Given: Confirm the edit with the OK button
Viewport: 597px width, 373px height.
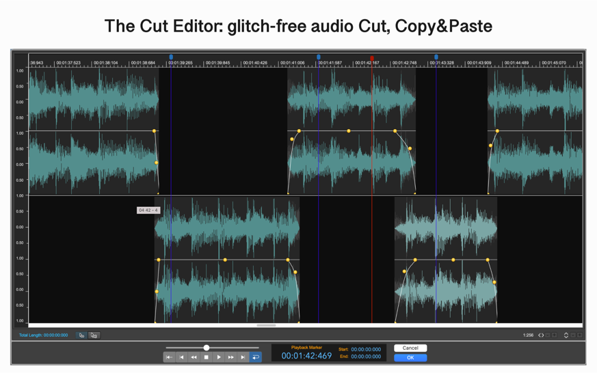Looking at the screenshot, I should [410, 357].
